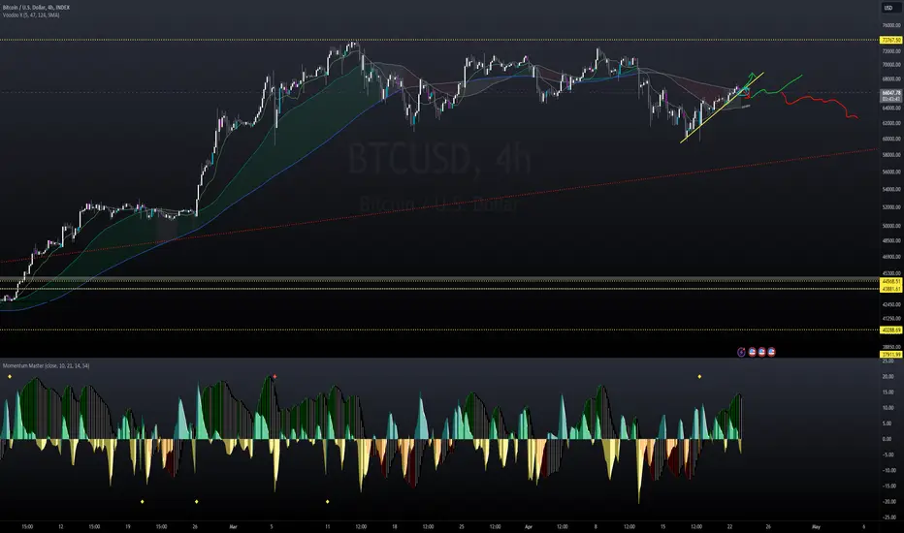This screenshot has height=533, width=904.
Task: Click the 60000.00 price scale label
Action: [x=890, y=139]
